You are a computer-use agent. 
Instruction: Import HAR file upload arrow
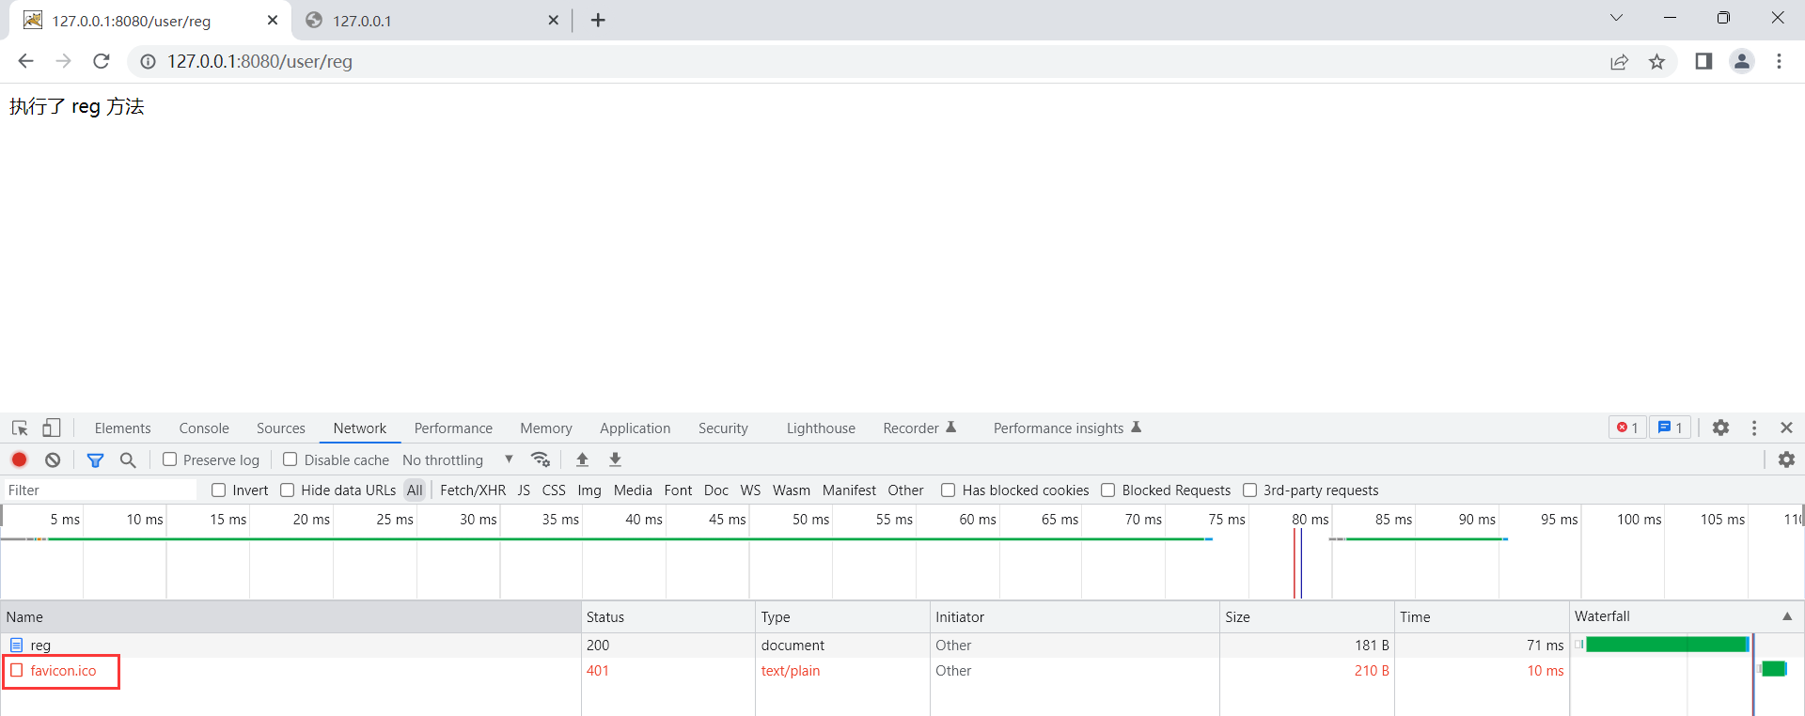pyautogui.click(x=582, y=459)
